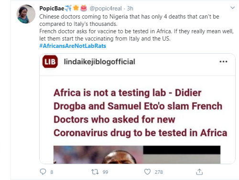Click the reply count 8
The height and width of the screenshot is (180, 239).
point(52,172)
